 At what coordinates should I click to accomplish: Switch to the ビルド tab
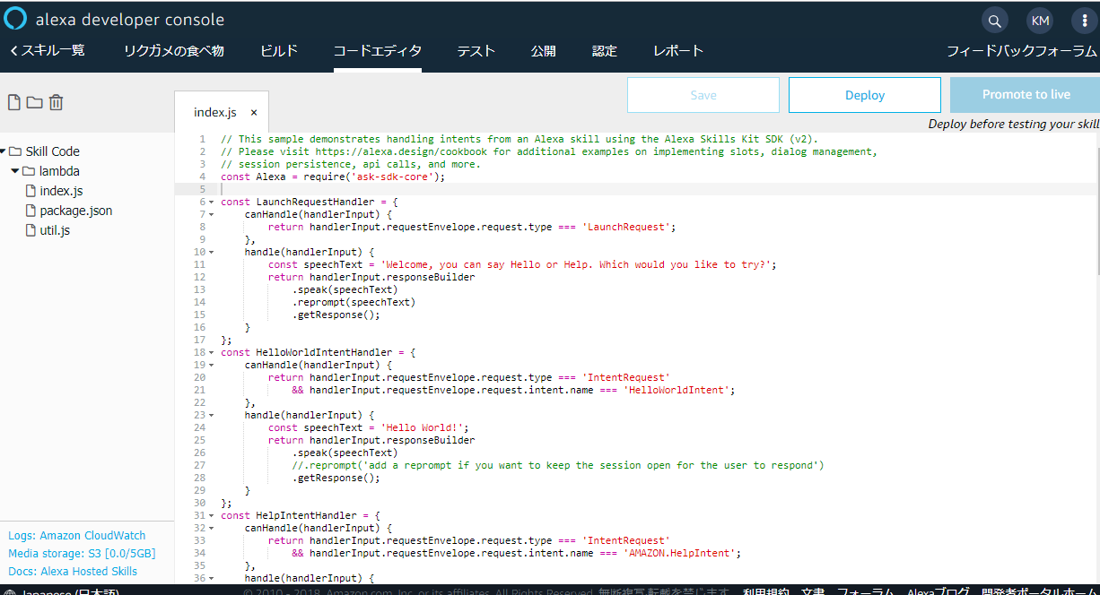coord(279,51)
